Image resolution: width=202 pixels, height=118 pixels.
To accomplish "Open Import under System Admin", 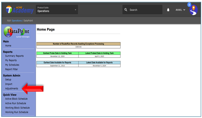I will (9, 84).
